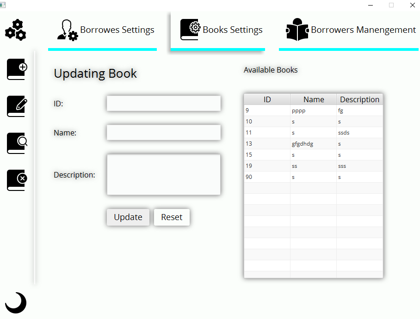Toggle dark mode with the moon icon
420x319 pixels.
point(16,303)
